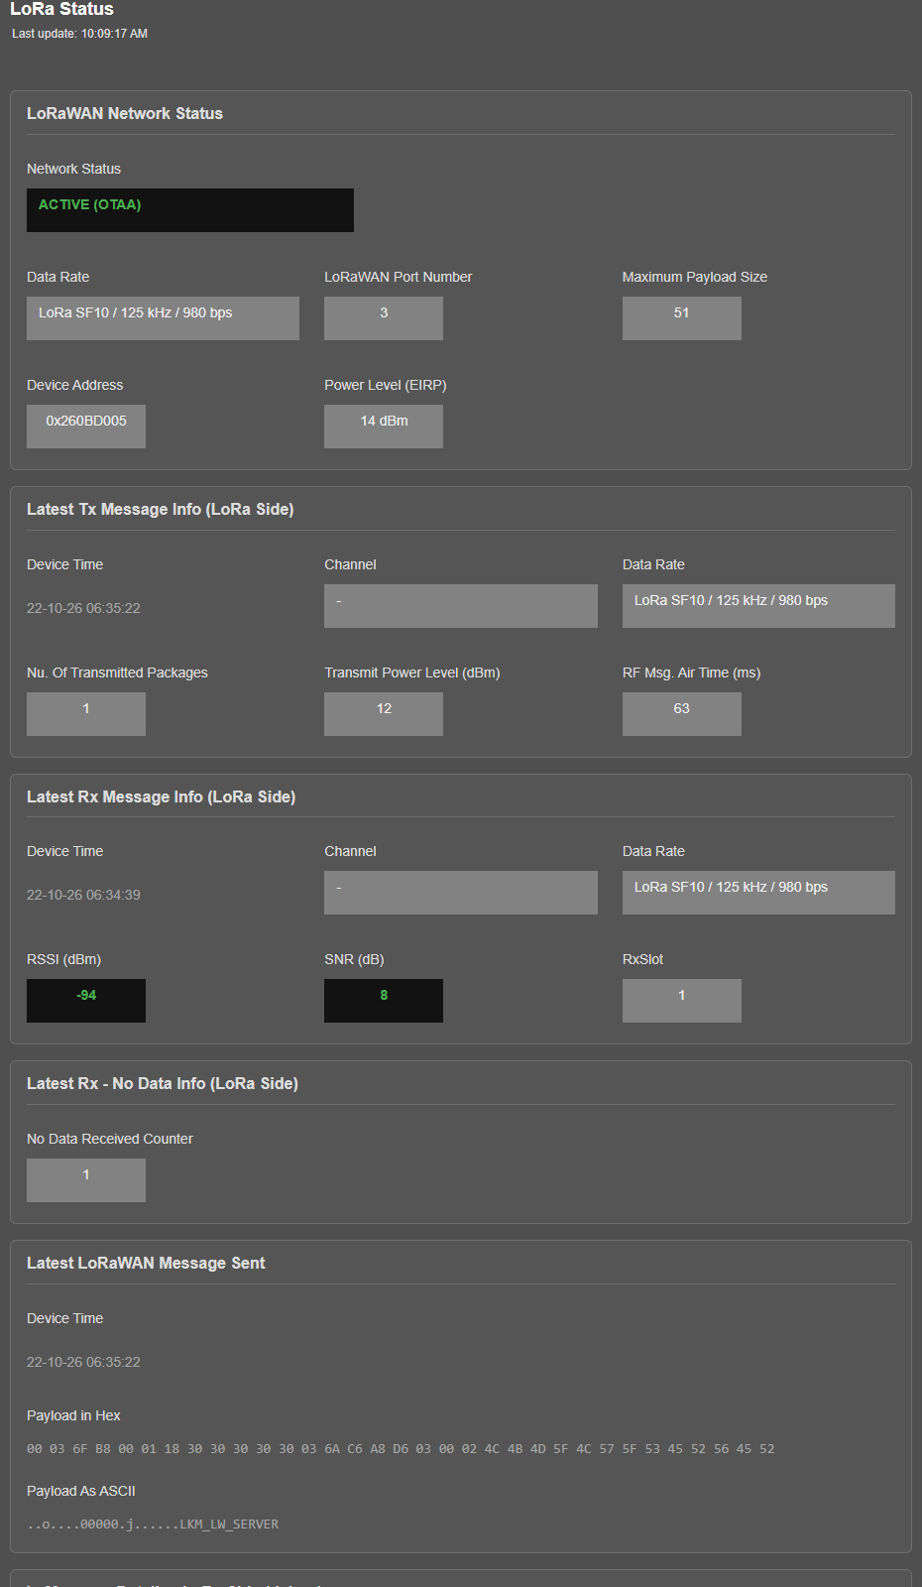Click the Device Address label

click(75, 386)
